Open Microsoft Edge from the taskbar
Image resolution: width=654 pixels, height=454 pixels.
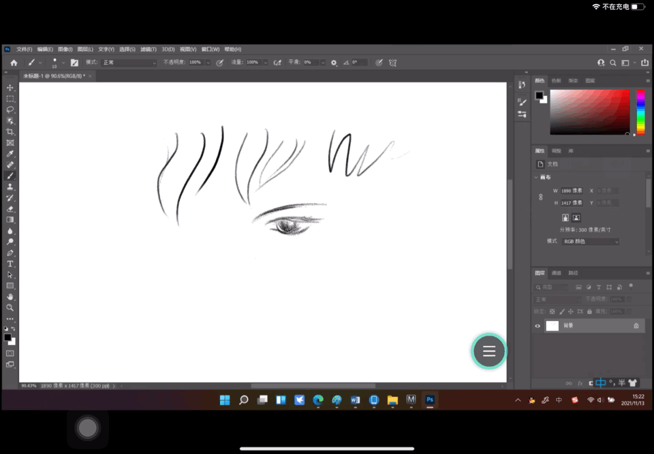pyautogui.click(x=318, y=400)
